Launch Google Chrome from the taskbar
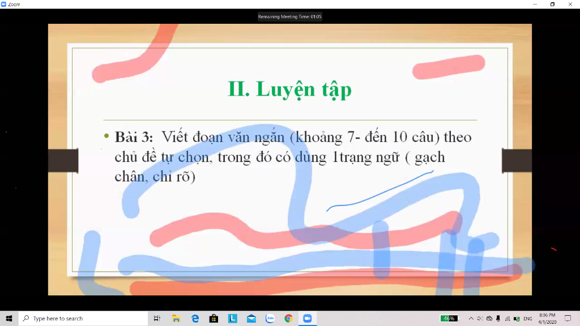 click(x=288, y=318)
